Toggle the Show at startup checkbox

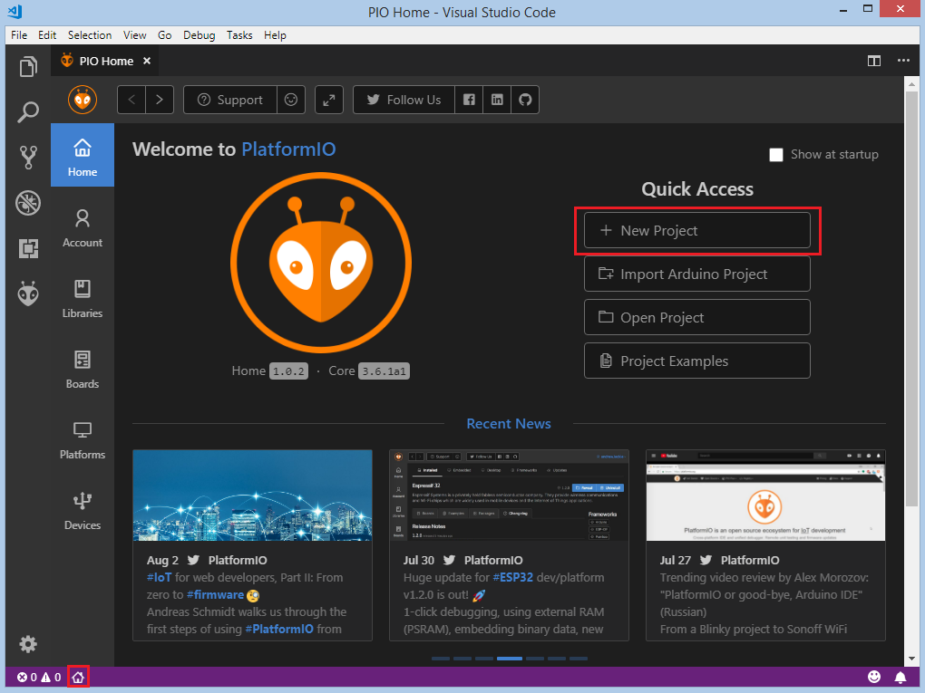[x=776, y=154]
